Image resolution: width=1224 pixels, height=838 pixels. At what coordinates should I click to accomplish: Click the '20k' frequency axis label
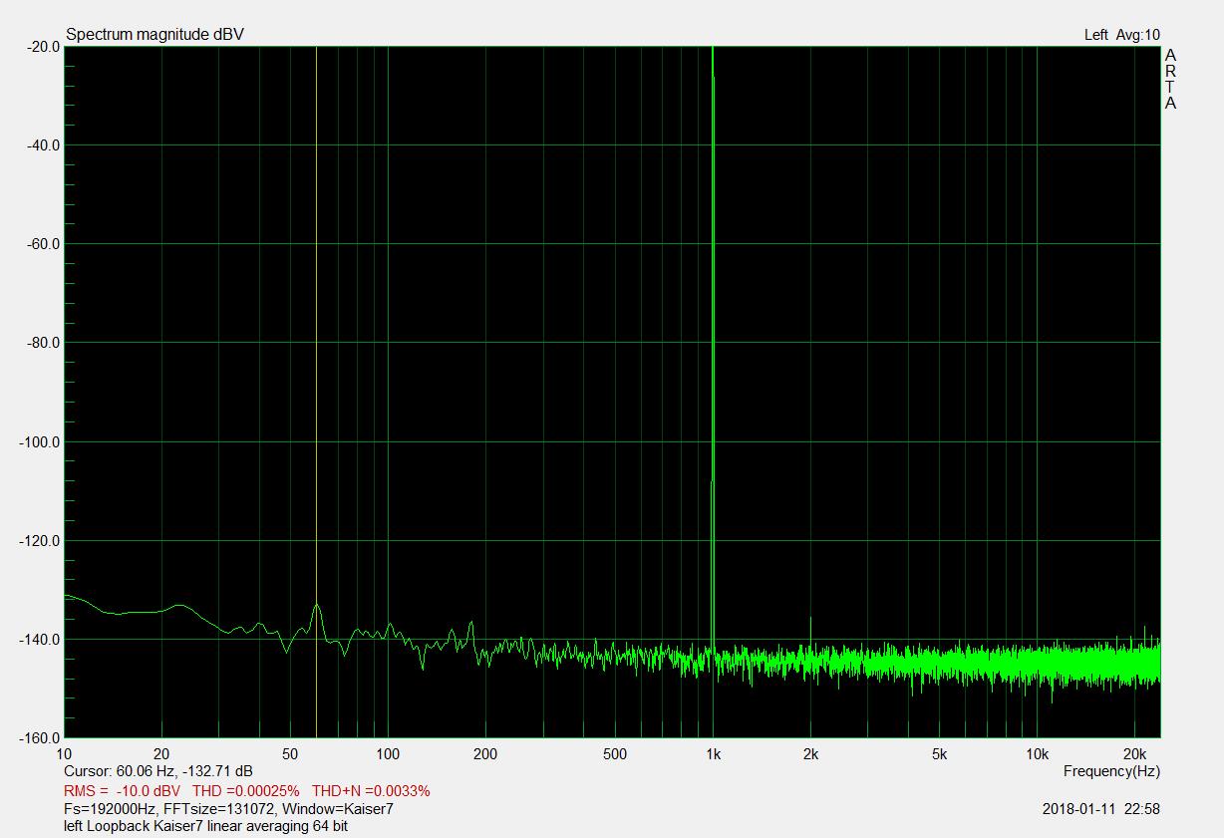pos(1135,754)
